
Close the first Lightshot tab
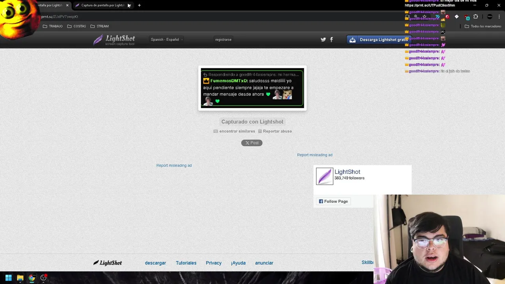click(67, 5)
